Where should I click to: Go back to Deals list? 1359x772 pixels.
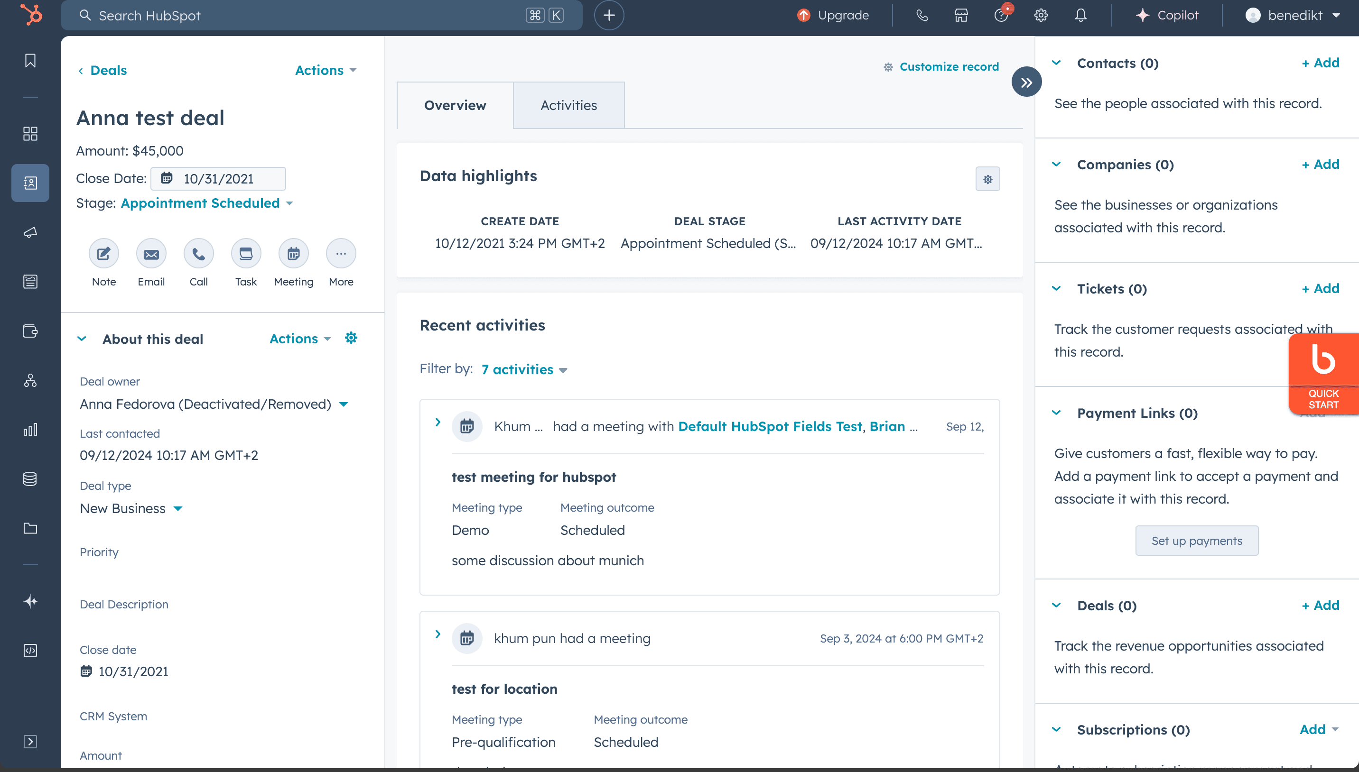pos(103,71)
